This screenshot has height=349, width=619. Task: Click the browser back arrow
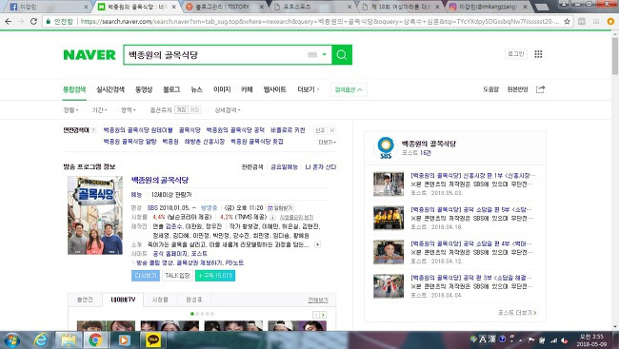(x=8, y=21)
